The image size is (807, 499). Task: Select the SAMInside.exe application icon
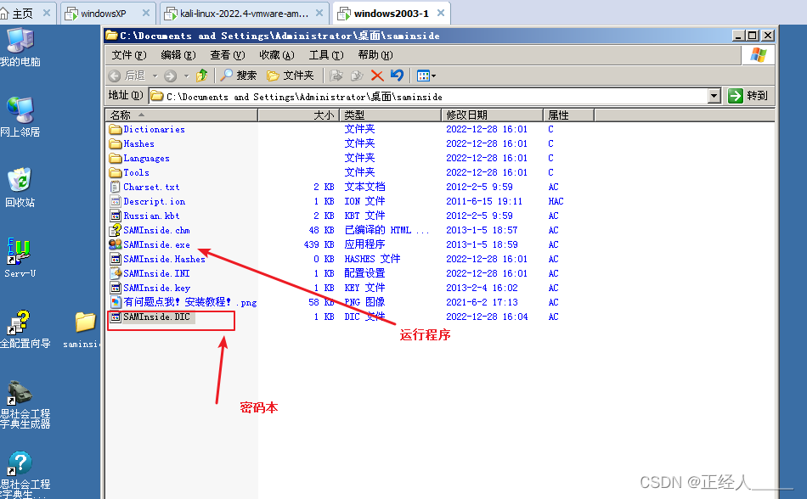[x=116, y=244]
